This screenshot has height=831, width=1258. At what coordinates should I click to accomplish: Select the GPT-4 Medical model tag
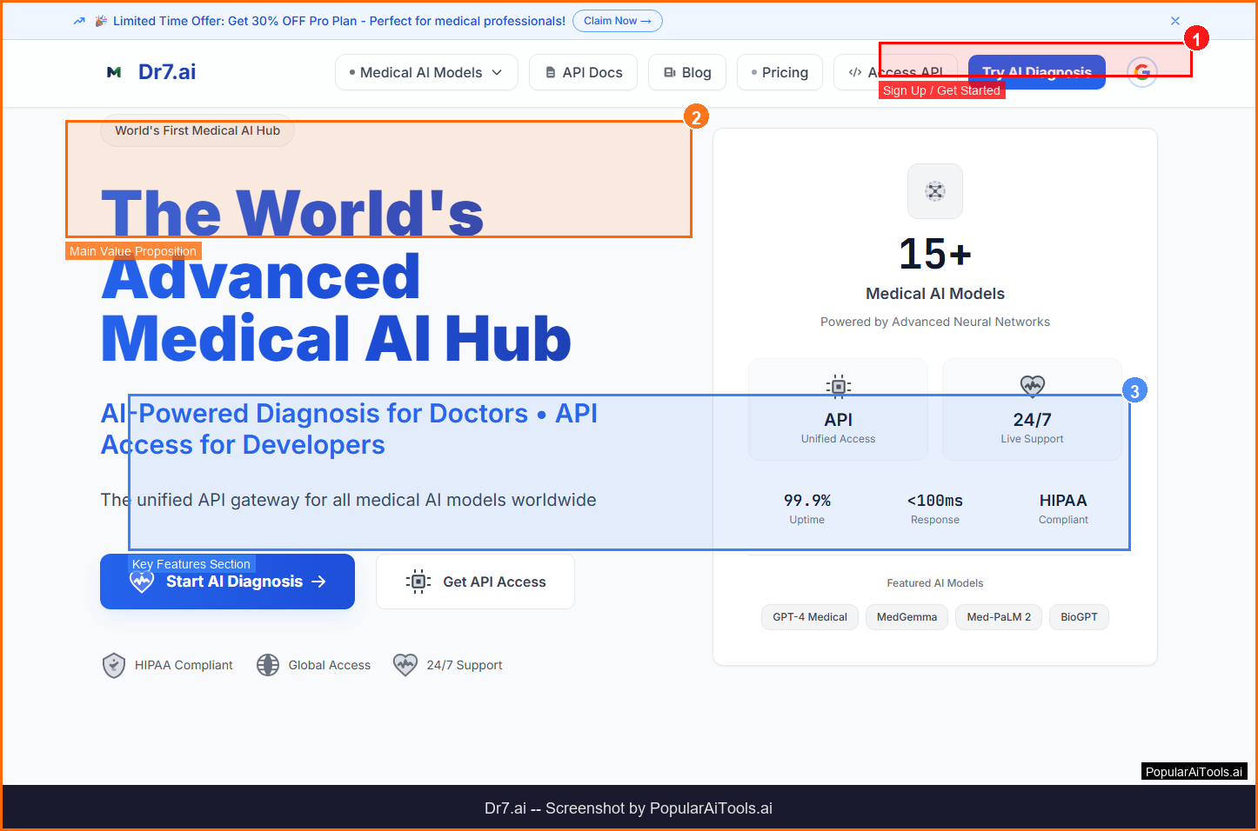[x=809, y=617]
